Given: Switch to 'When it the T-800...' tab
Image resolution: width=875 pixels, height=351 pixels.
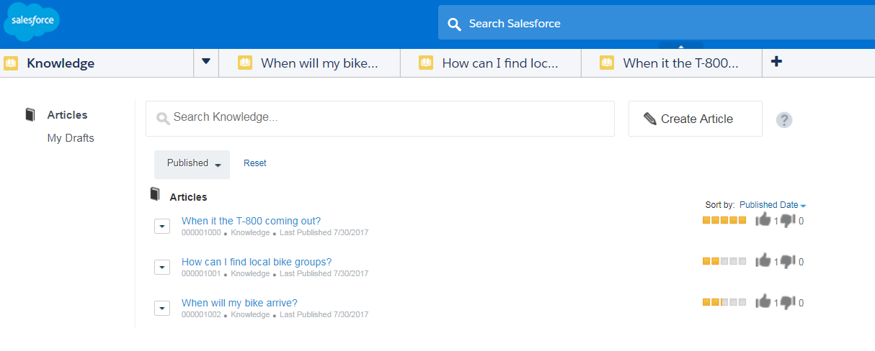Looking at the screenshot, I should coord(671,63).
